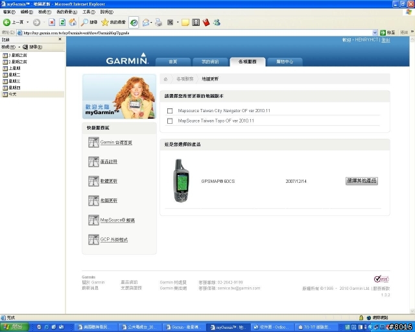The height and width of the screenshot is (332, 415).
Task: Click the myGarmin welcome banner image
Action: click(119, 97)
